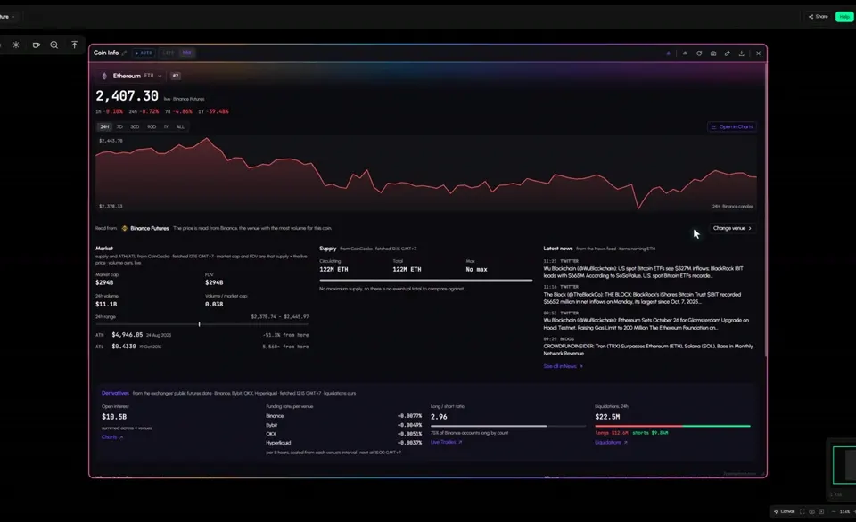Refresh the Coin Info panel

[x=699, y=53]
